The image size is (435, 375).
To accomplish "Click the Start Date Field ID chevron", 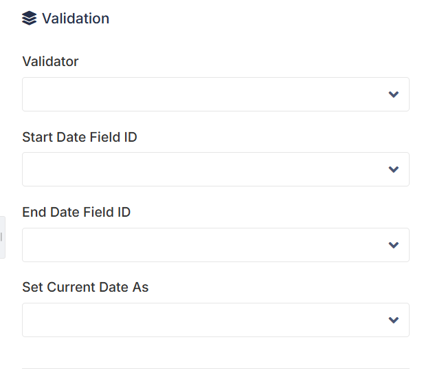I will (x=393, y=169).
